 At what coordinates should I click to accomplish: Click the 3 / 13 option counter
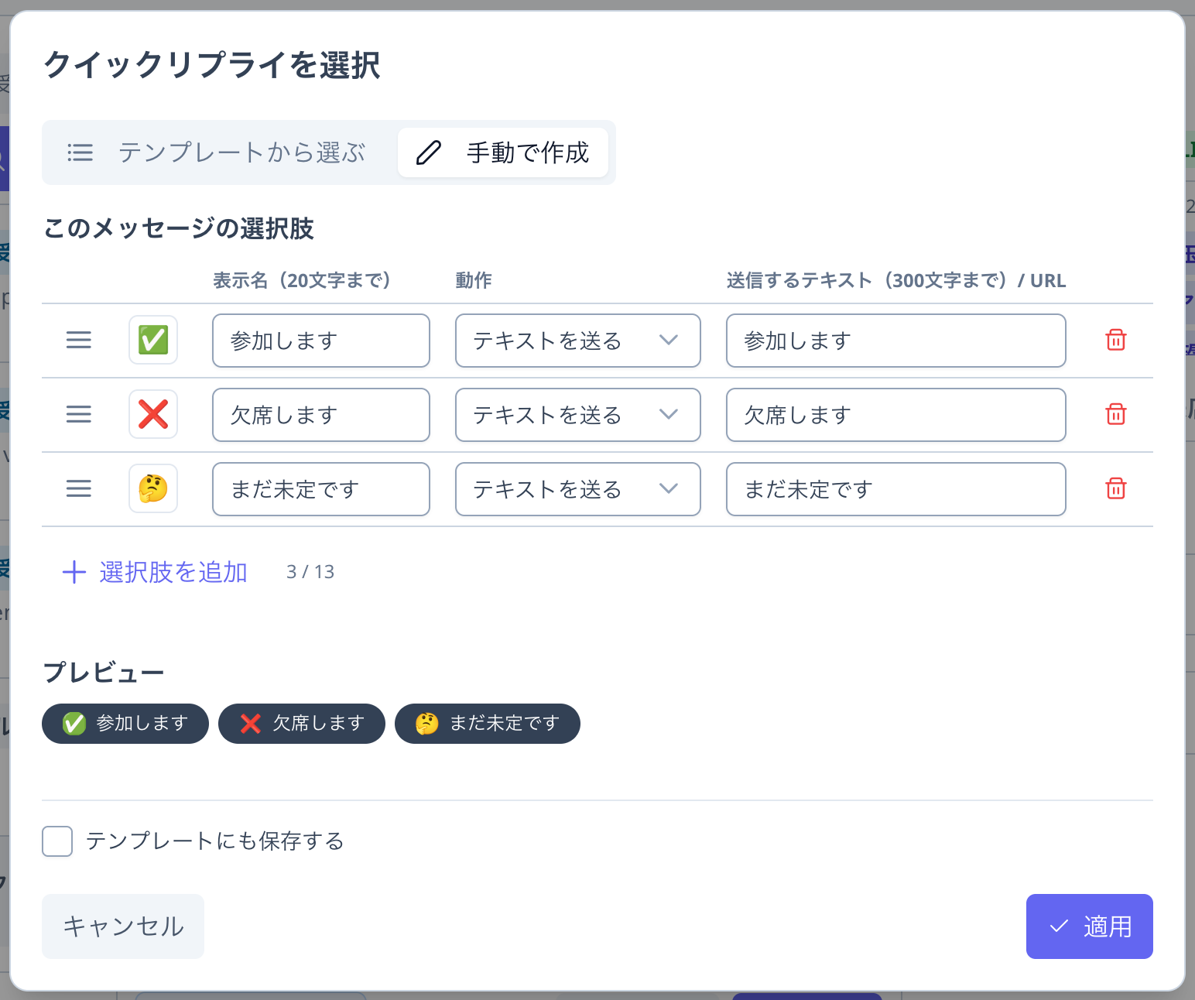310,572
